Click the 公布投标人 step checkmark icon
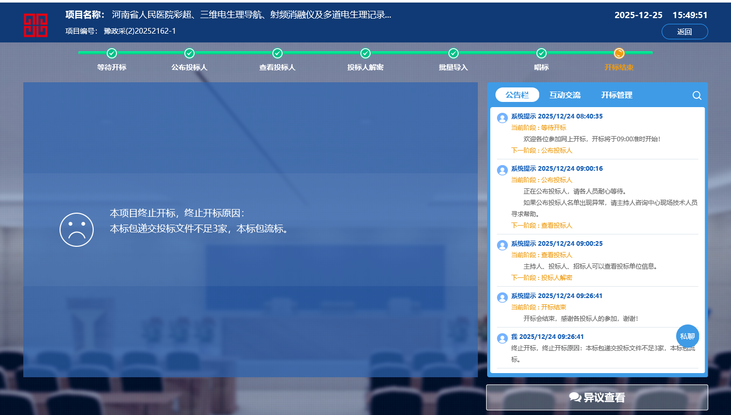This screenshot has width=731, height=415. 189,53
